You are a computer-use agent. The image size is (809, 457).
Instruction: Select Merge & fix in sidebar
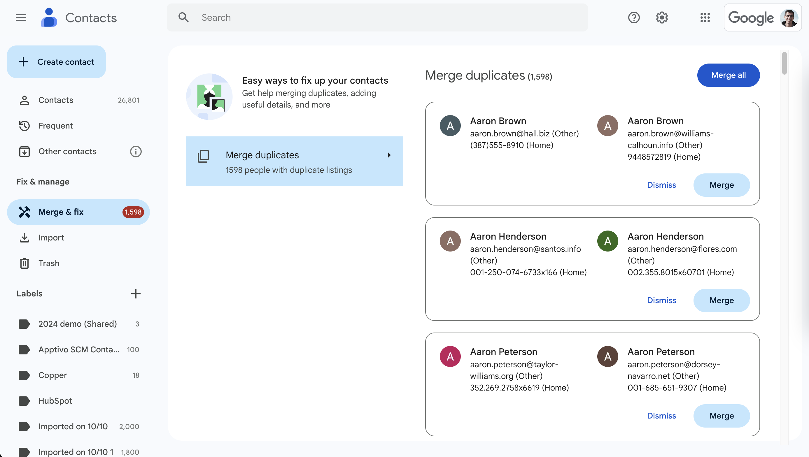(x=61, y=212)
